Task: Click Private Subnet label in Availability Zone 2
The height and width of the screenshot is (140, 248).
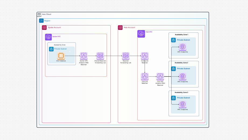Action: pos(183,69)
